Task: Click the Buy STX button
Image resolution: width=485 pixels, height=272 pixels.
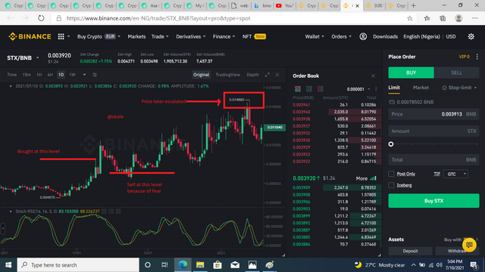Action: click(x=433, y=201)
